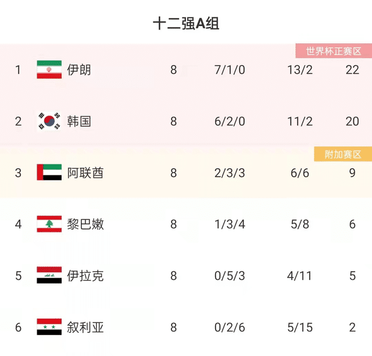This screenshot has height=356, width=372.
Task: Click Syria's 5/15 goals figure
Action: (x=300, y=327)
